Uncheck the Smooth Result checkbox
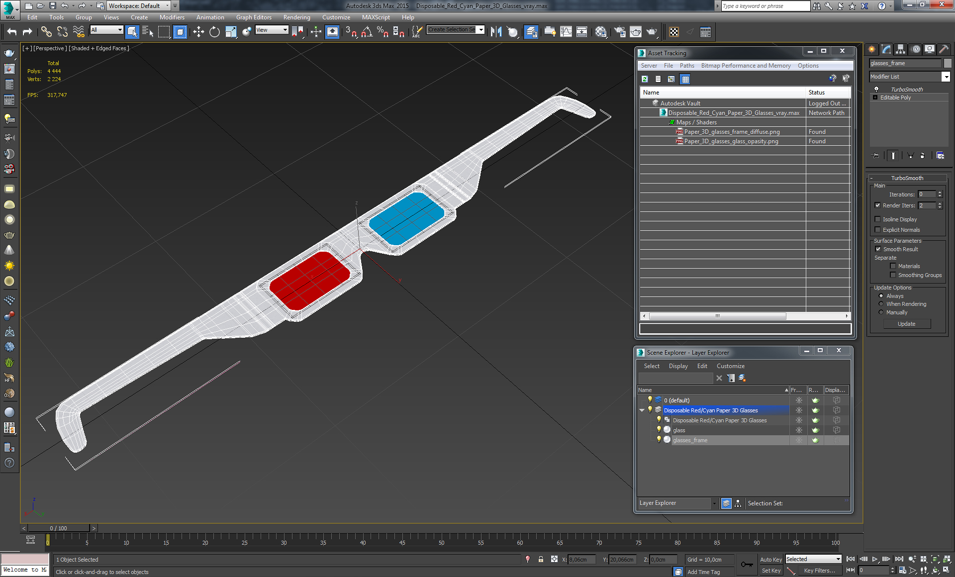Viewport: 955px width, 577px height. pos(878,249)
